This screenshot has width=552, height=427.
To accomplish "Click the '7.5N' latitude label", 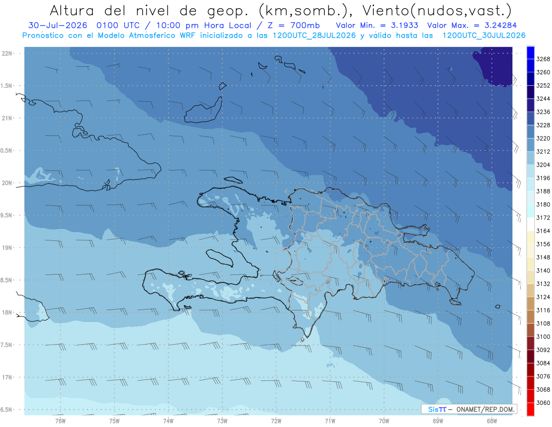I will [x=7, y=345].
